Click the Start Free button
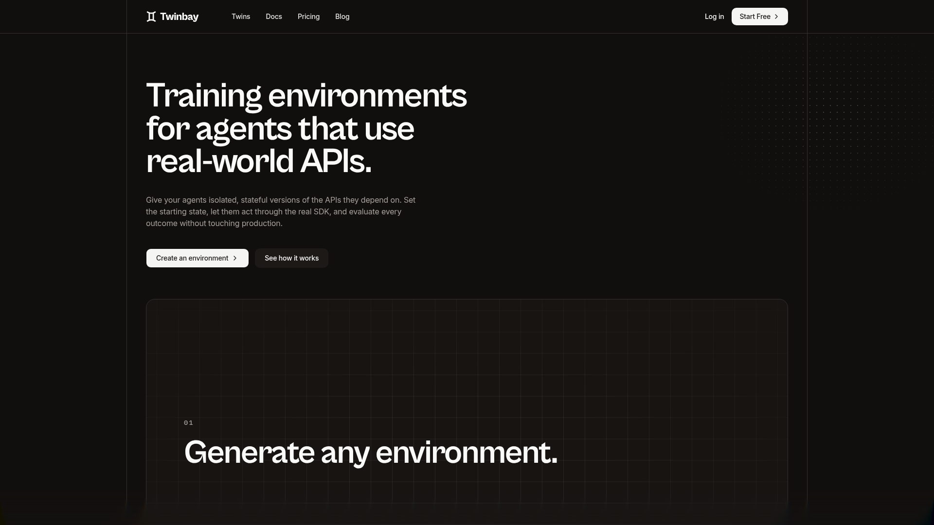 pos(759,17)
